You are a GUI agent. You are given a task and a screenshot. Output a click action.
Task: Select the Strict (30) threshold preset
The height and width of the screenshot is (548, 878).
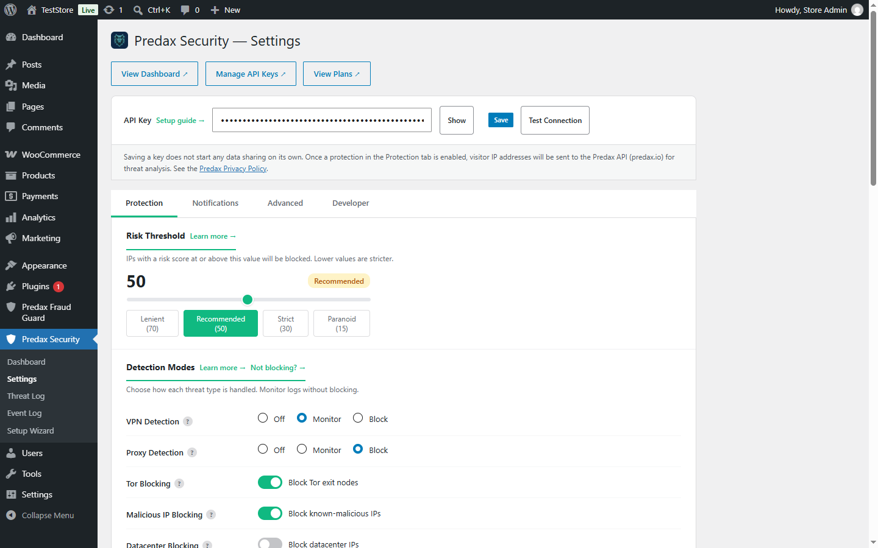(x=285, y=323)
